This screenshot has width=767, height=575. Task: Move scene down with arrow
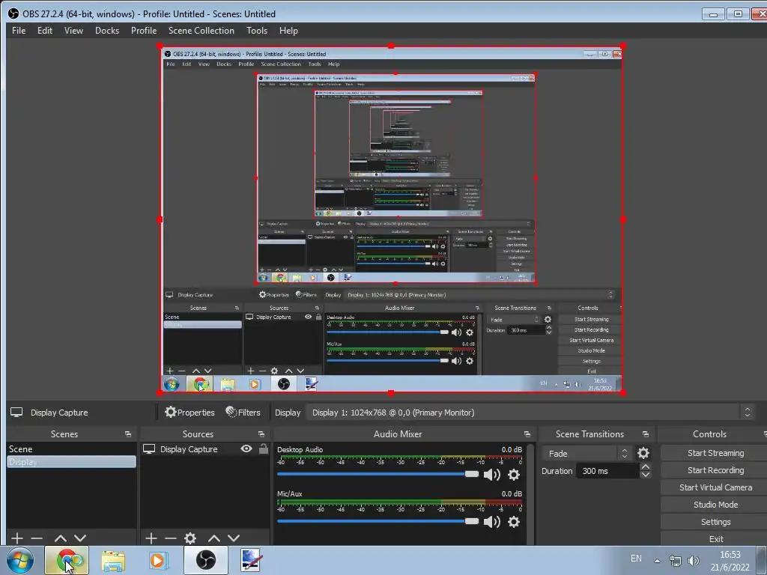click(x=80, y=538)
